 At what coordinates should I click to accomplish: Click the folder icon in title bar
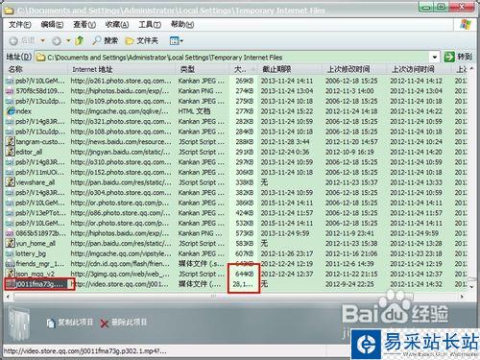pos(9,11)
